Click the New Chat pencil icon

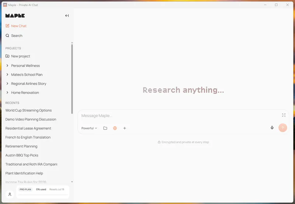7,26
